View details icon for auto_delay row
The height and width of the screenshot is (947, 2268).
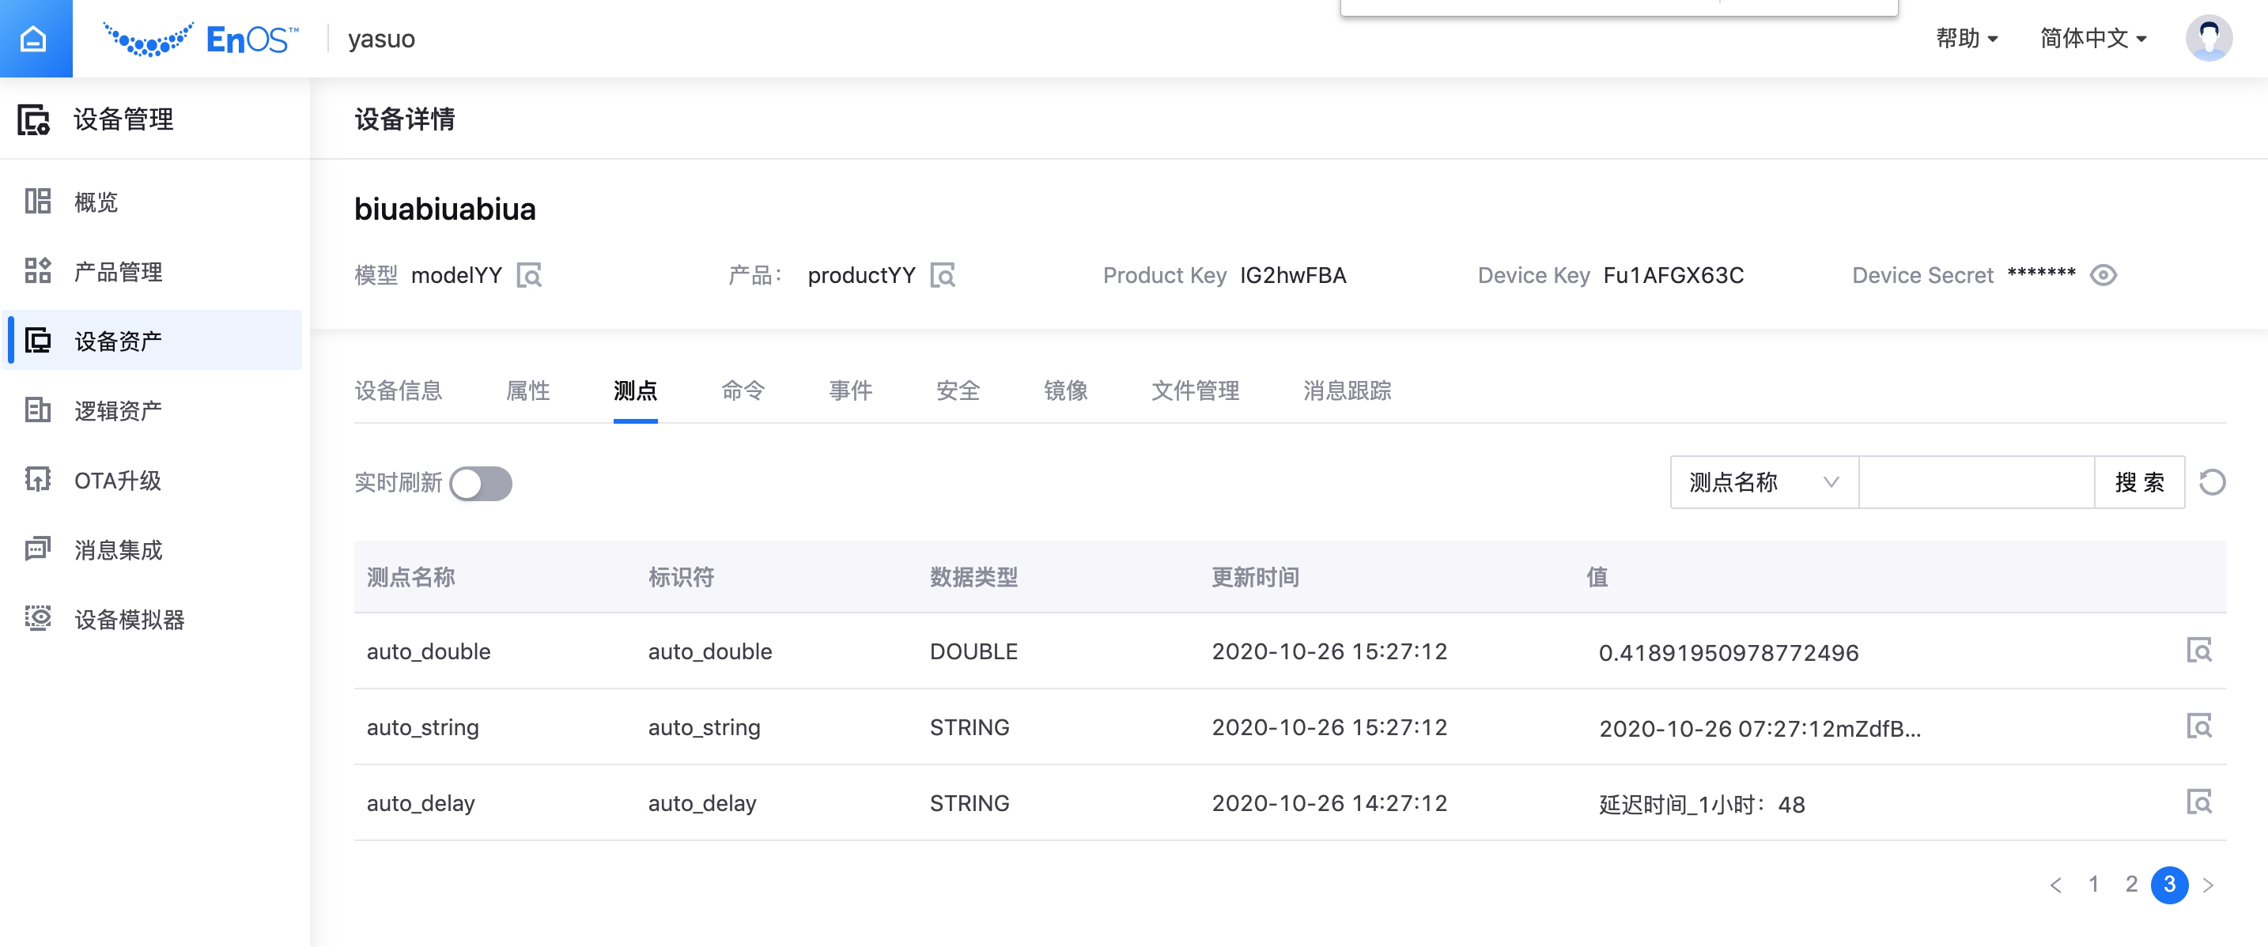pos(2198,802)
